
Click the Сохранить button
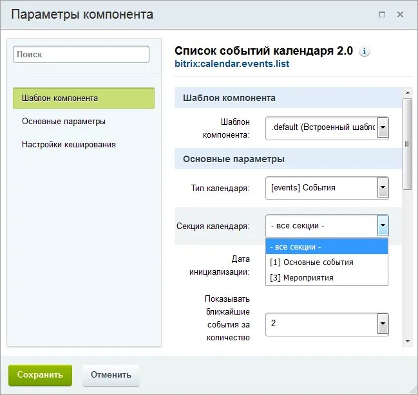[x=40, y=375]
